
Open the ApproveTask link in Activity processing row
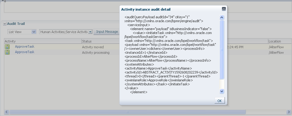click(25, 52)
